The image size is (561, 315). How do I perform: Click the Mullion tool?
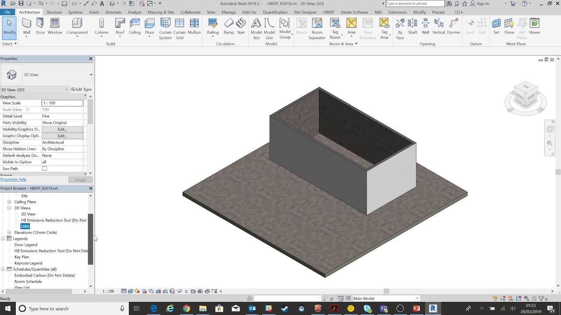(194, 26)
